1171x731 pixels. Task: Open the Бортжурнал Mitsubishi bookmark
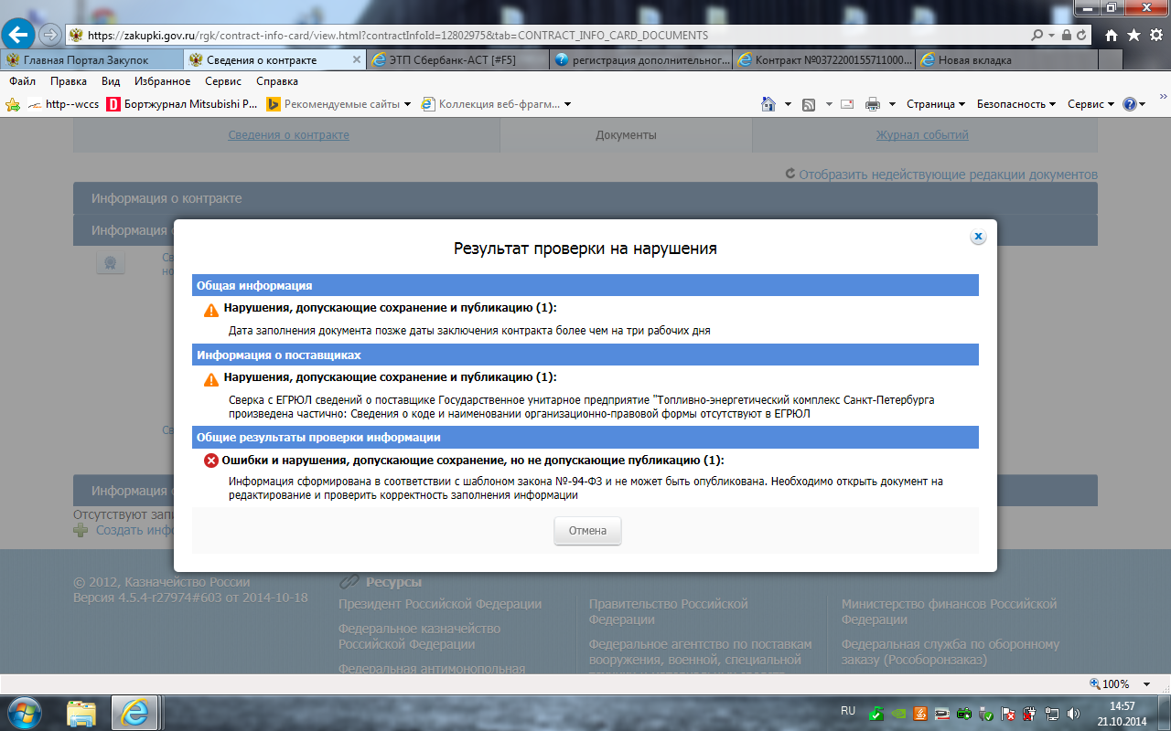pyautogui.click(x=182, y=104)
